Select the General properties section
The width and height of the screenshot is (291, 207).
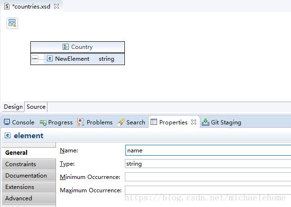(29, 153)
